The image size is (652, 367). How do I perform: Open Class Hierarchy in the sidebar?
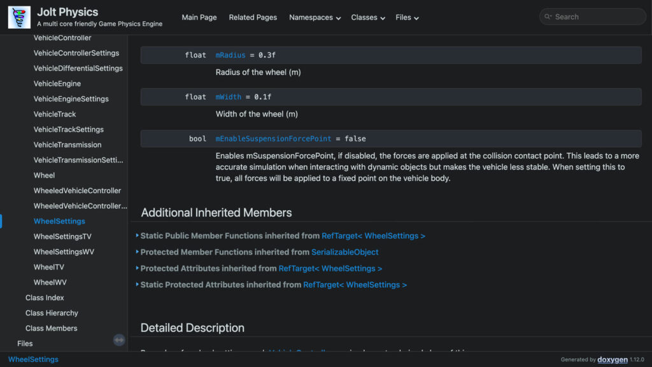point(52,313)
